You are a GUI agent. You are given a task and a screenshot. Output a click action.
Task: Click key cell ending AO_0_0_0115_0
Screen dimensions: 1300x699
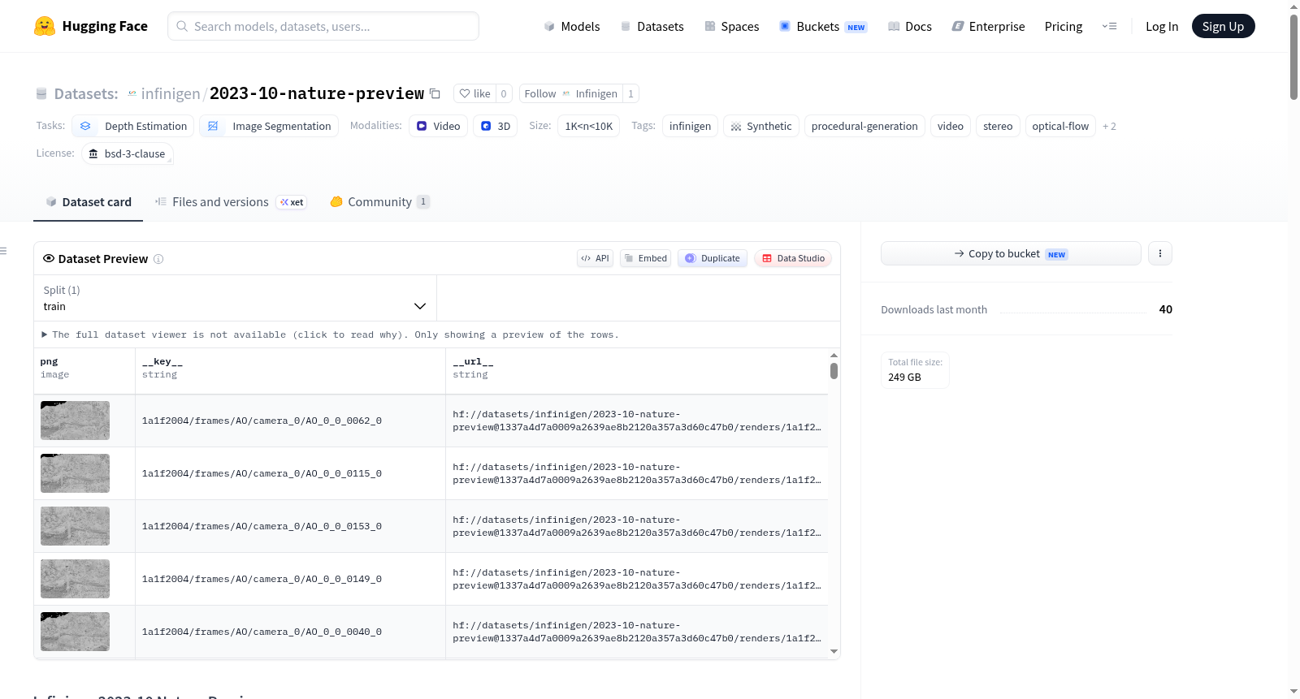[x=291, y=473]
